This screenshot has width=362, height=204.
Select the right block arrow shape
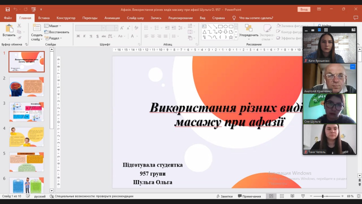(x=220, y=32)
